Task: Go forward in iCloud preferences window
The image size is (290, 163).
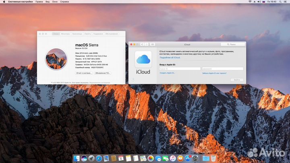Action: (146, 44)
